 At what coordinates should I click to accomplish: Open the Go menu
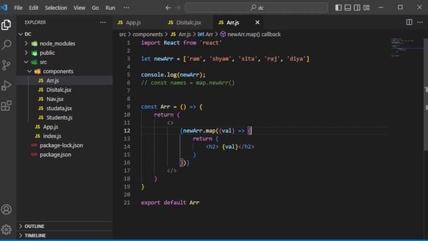(95, 7)
